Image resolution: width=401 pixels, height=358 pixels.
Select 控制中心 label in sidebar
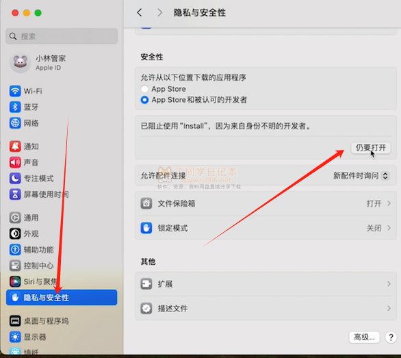coord(38,266)
